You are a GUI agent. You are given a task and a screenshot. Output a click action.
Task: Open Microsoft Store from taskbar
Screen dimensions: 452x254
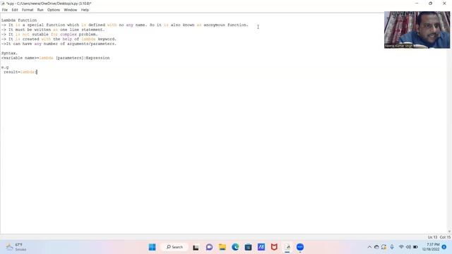[x=248, y=247]
